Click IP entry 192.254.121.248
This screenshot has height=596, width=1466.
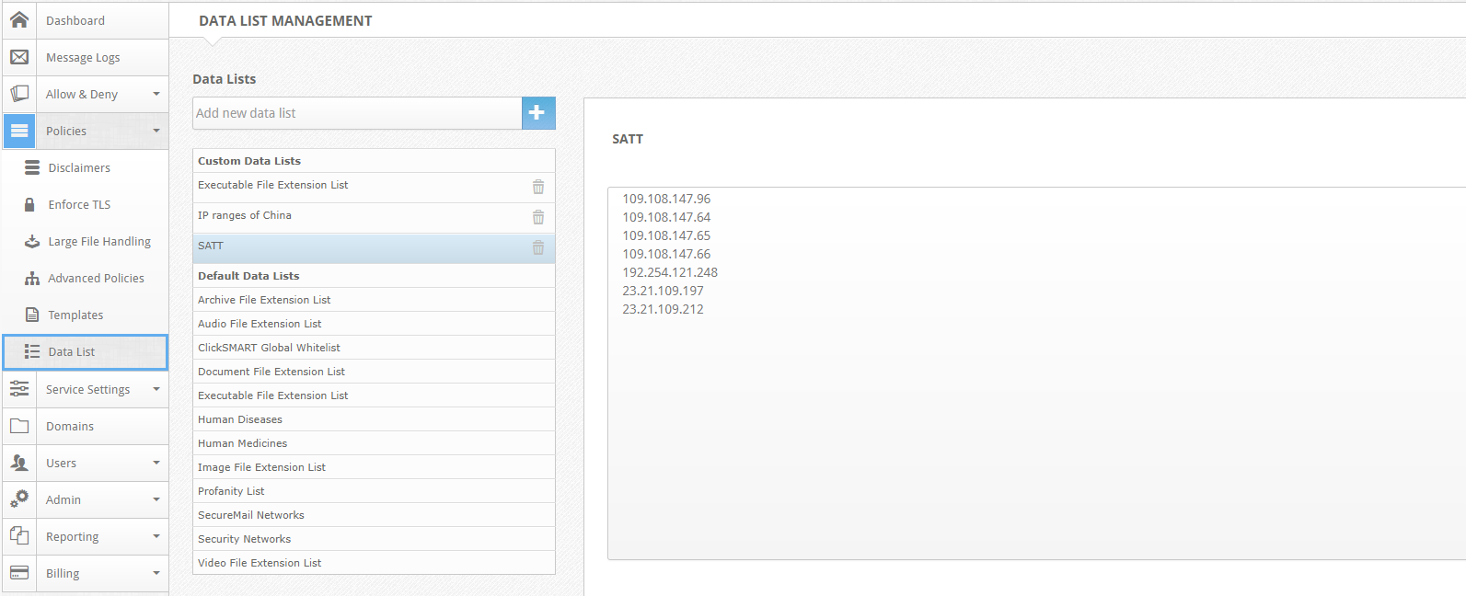point(670,272)
